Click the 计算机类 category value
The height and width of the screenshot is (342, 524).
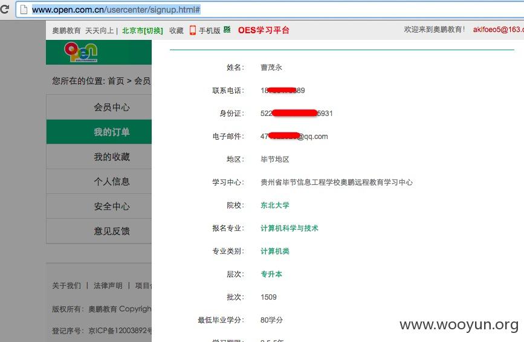275,251
